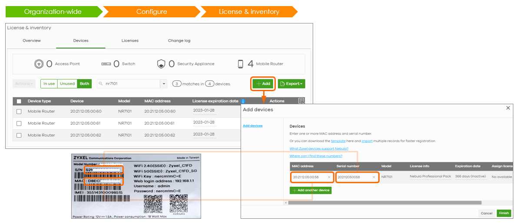Open the Actions dropdown
This screenshot has width=519, height=224.
(x=24, y=84)
